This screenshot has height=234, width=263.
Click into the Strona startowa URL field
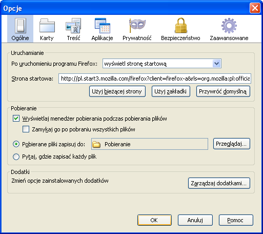[155, 79]
